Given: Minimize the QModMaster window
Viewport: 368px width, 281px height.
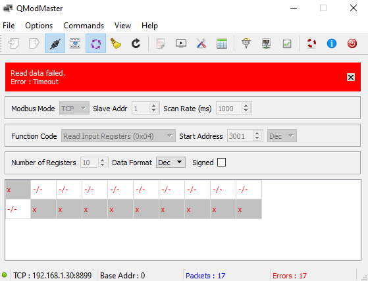Looking at the screenshot, I should 294,8.
